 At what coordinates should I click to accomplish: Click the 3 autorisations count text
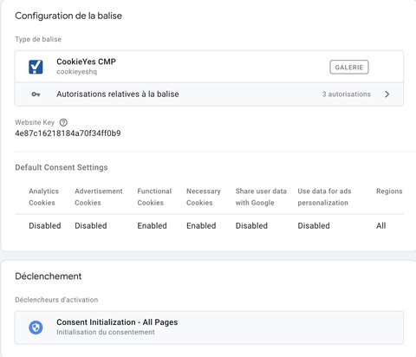coord(347,94)
